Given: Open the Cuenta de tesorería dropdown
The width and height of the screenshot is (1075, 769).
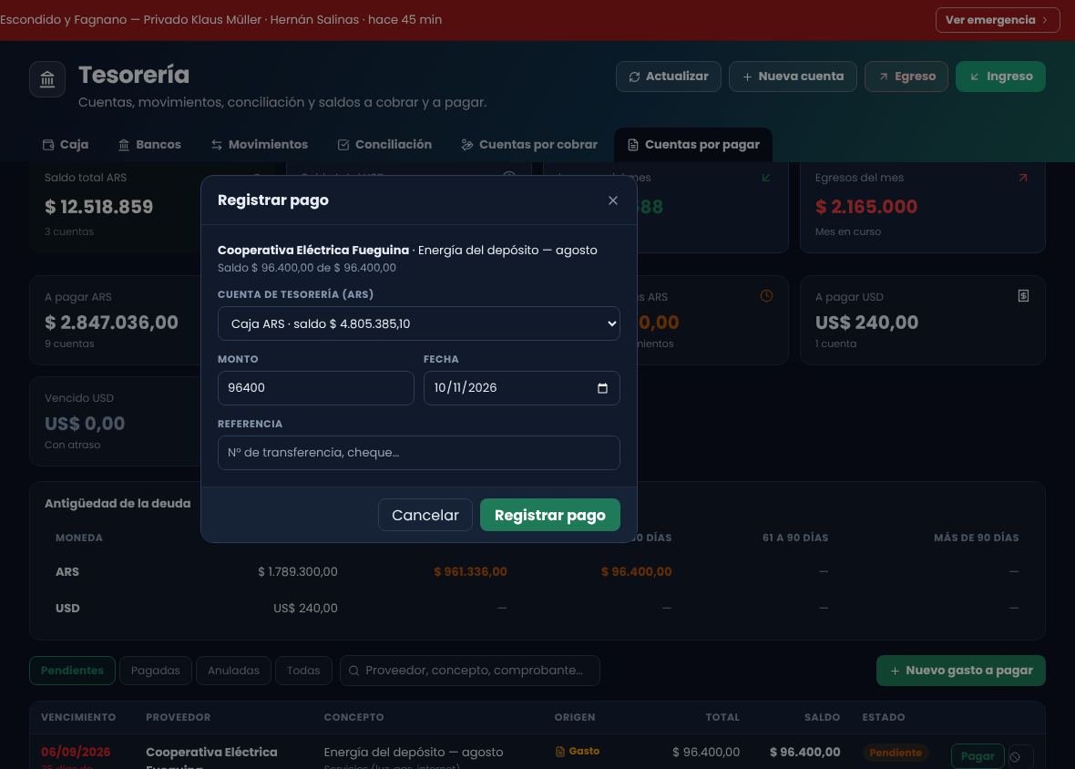Looking at the screenshot, I should (x=419, y=323).
